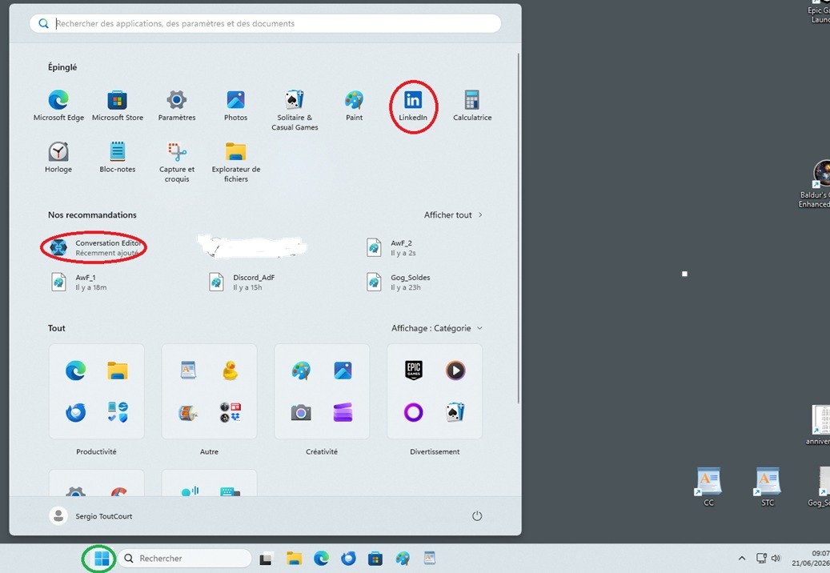Open Epic Games inside Divertissement group
This screenshot has width=830, height=573.
pyautogui.click(x=414, y=371)
